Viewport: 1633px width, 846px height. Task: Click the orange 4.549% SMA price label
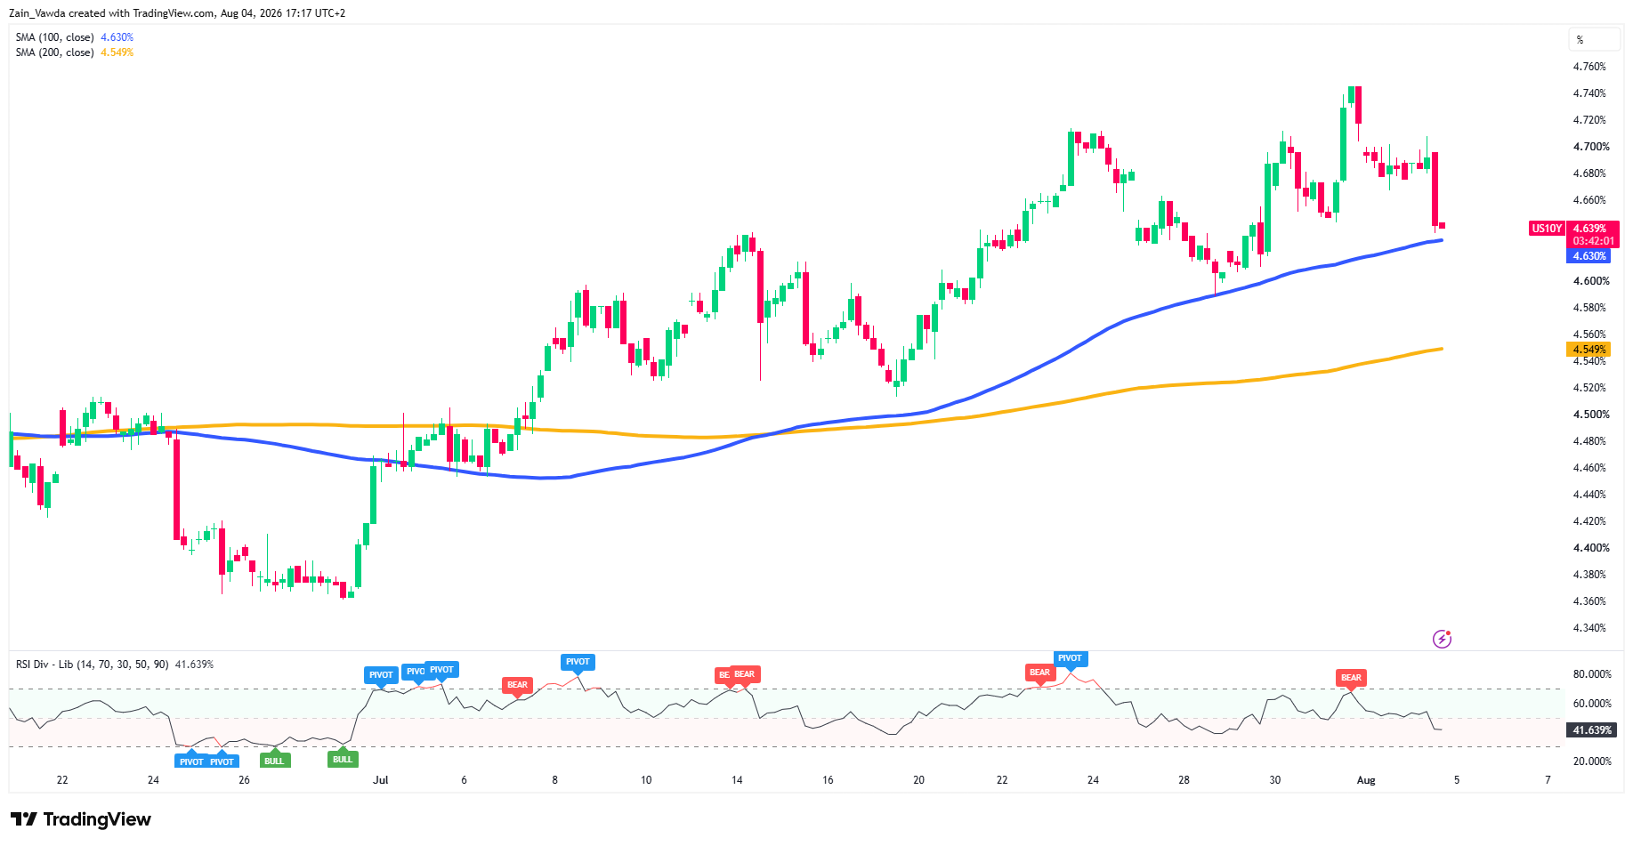click(1589, 350)
